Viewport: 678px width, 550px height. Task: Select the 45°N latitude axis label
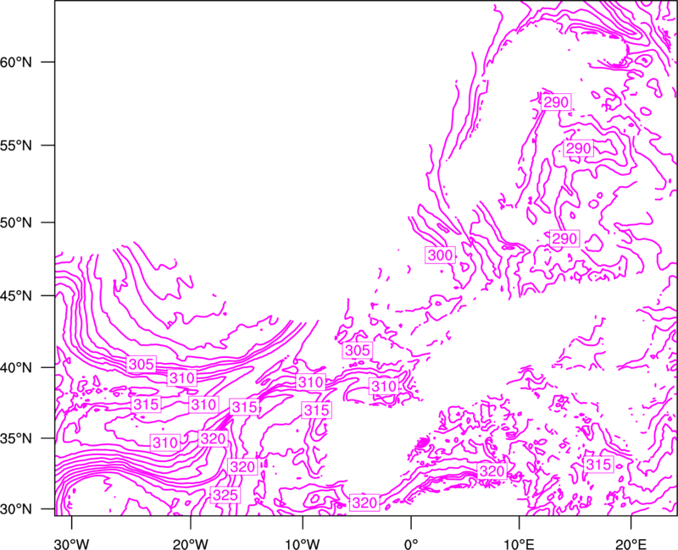click(16, 295)
